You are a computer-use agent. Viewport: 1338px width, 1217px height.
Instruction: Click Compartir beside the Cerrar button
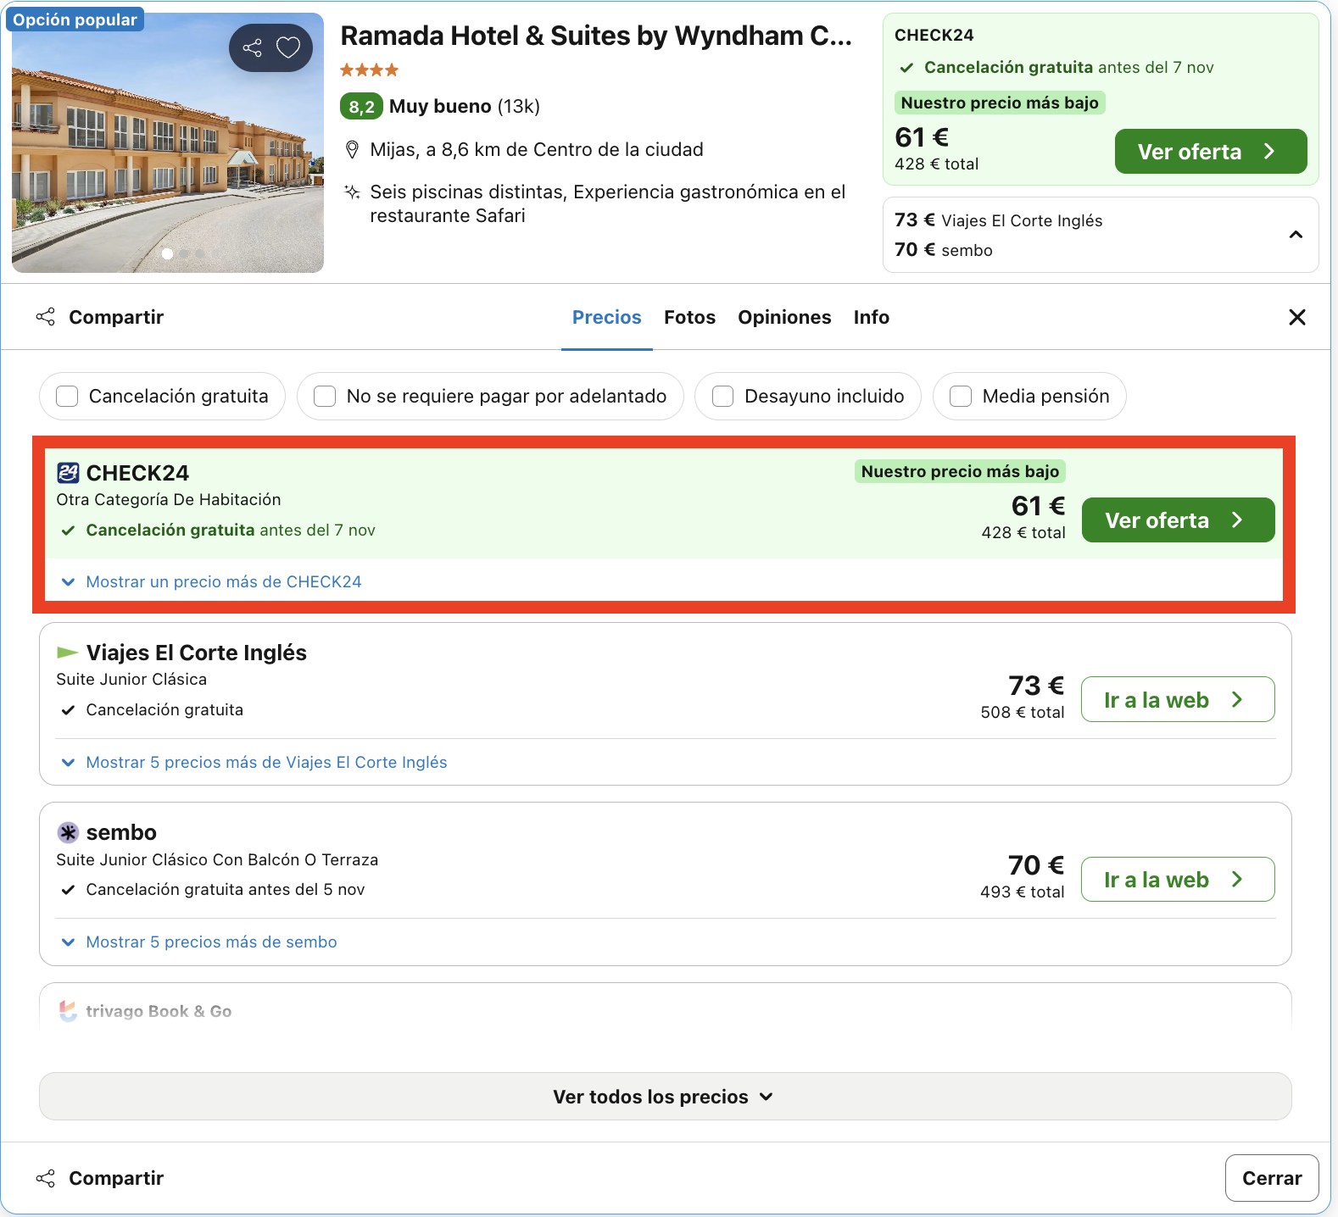(x=100, y=1178)
